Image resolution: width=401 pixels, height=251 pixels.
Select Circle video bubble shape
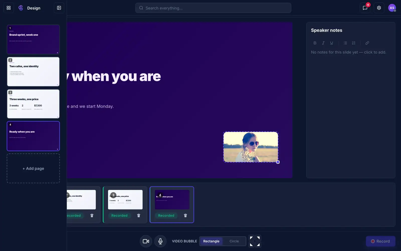[x=234, y=241]
